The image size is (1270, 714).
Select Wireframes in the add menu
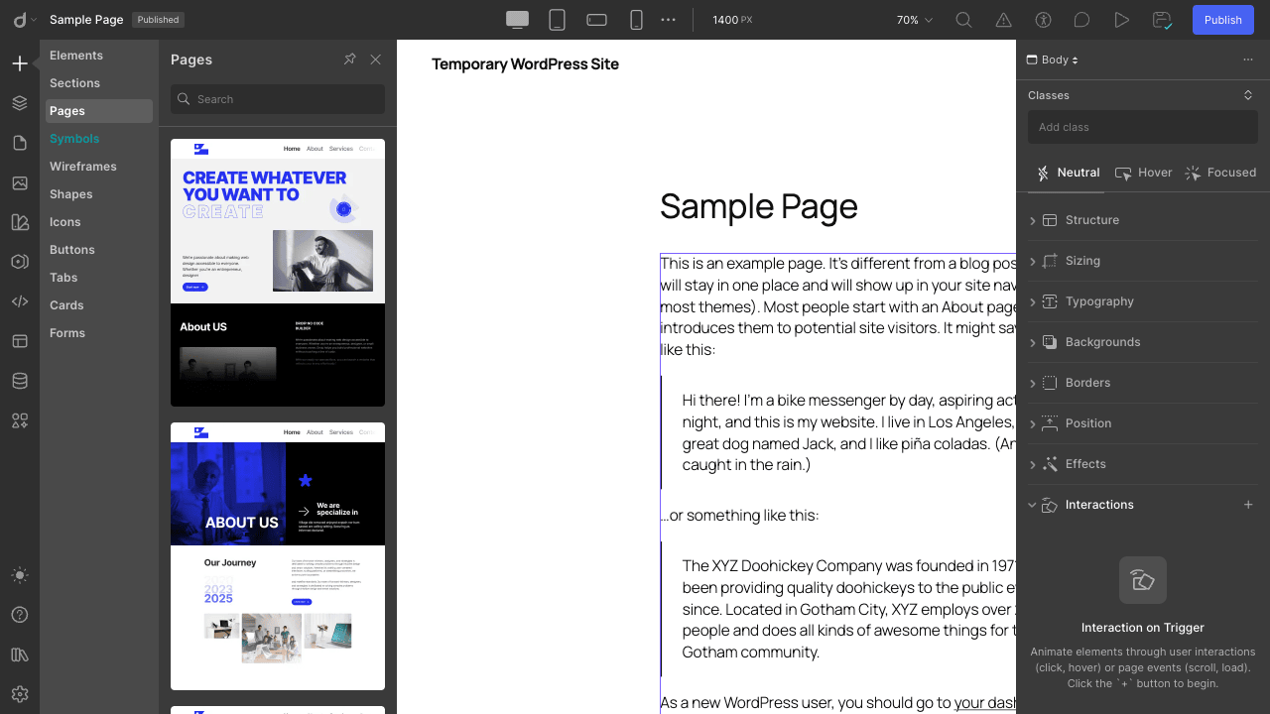[x=99, y=167]
